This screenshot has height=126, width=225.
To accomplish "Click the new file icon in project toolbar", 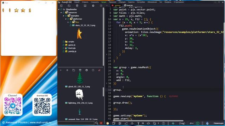I will pyautogui.click(x=61, y=6).
